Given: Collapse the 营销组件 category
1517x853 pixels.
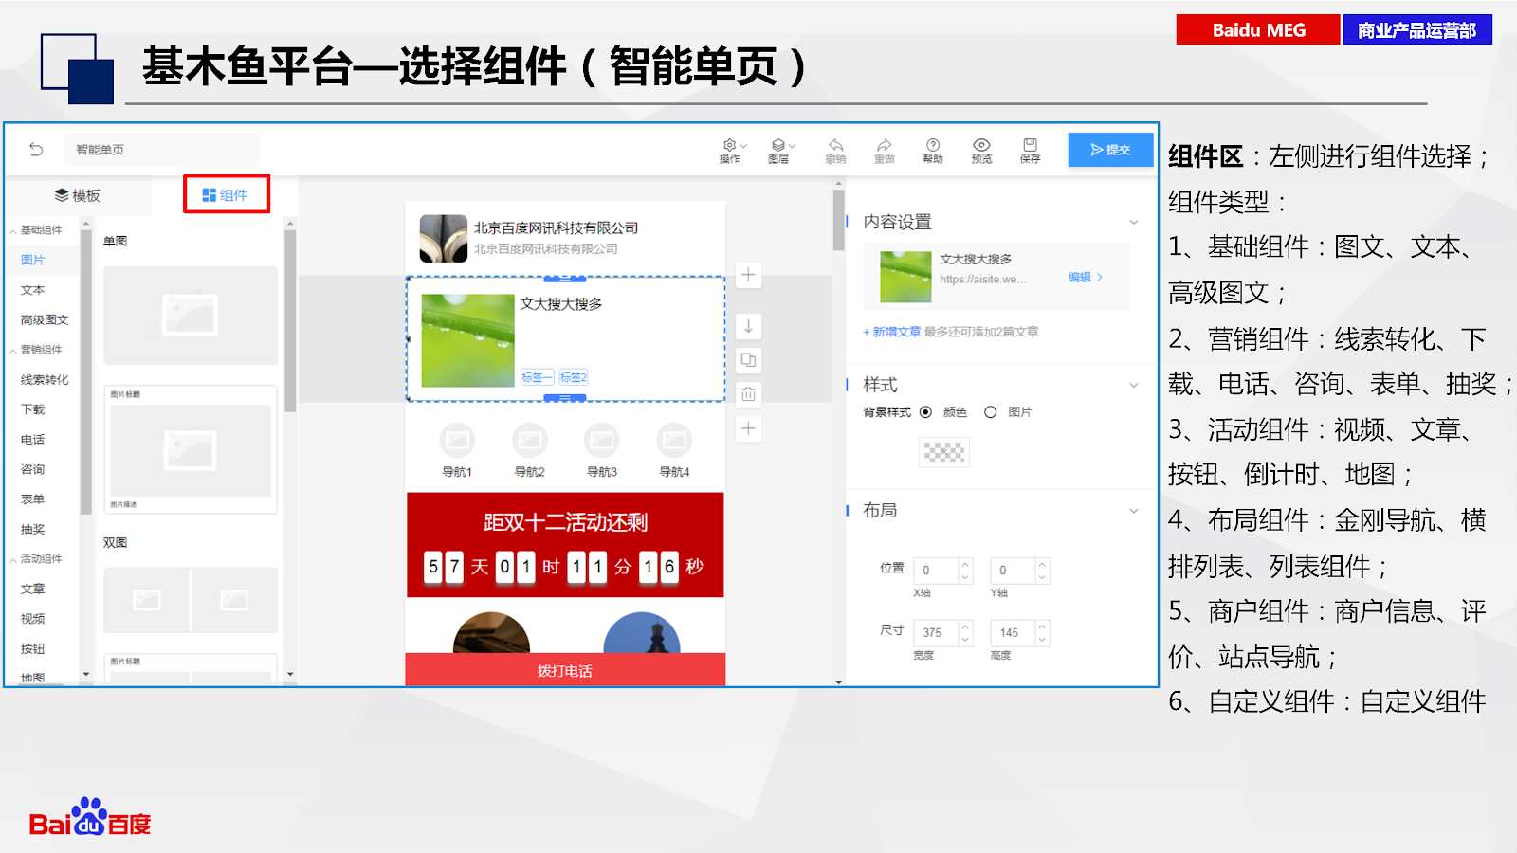Looking at the screenshot, I should coord(12,350).
